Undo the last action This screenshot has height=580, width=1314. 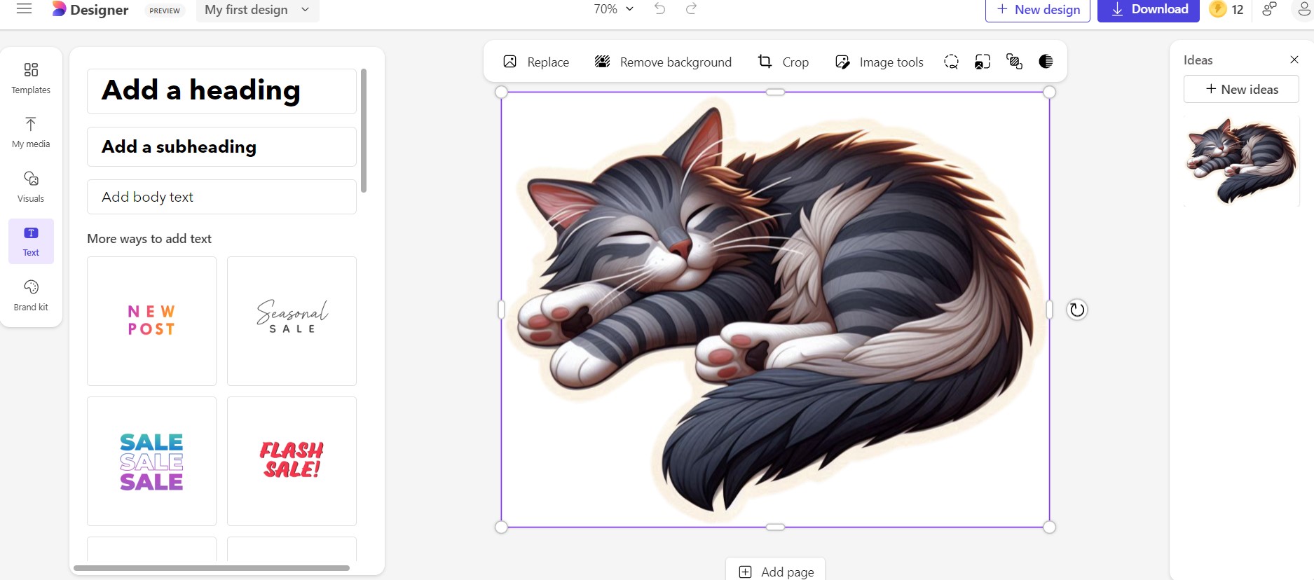659,8
